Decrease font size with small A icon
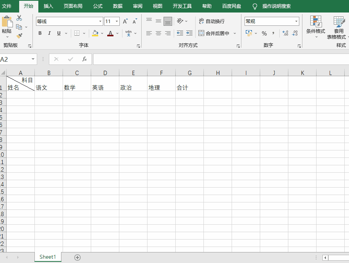 pos(135,21)
